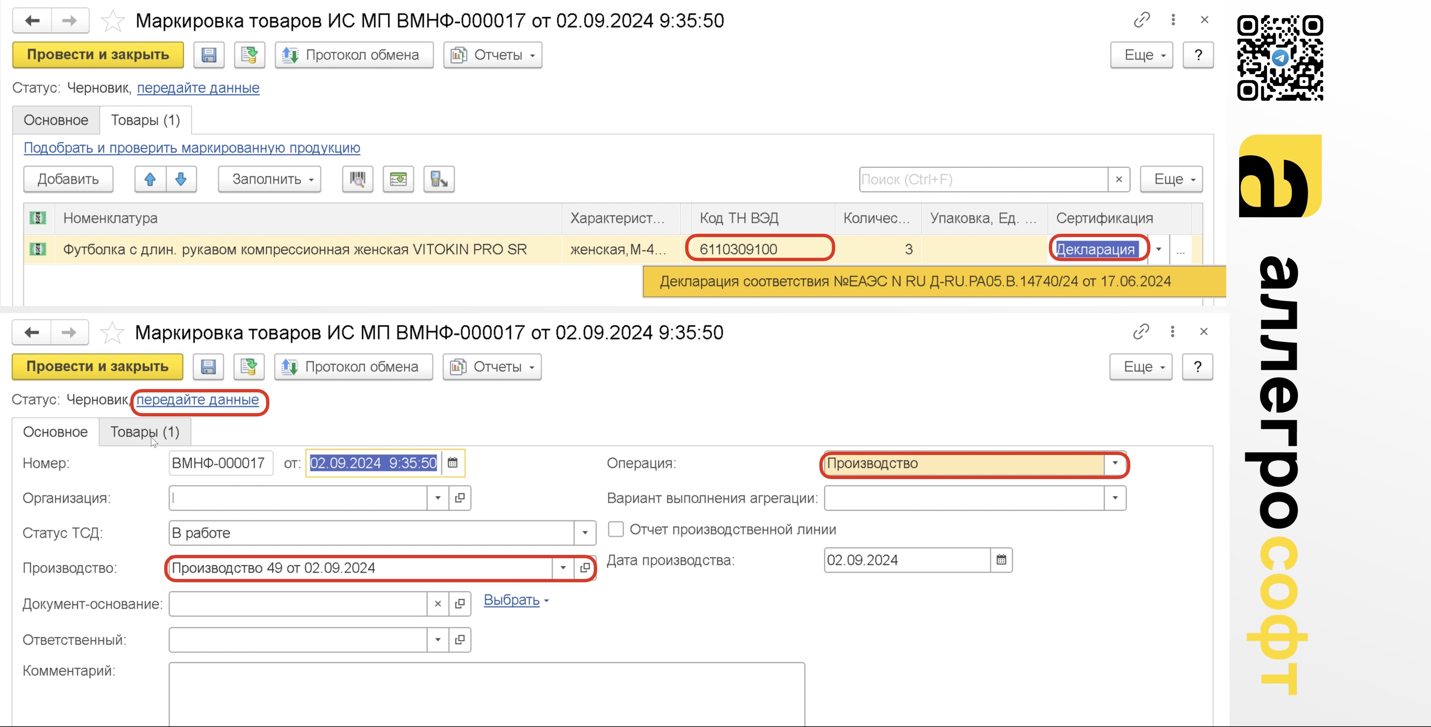1431x727 pixels.
Task: Expand Отчеты dropdown in lower window
Action: (x=492, y=367)
